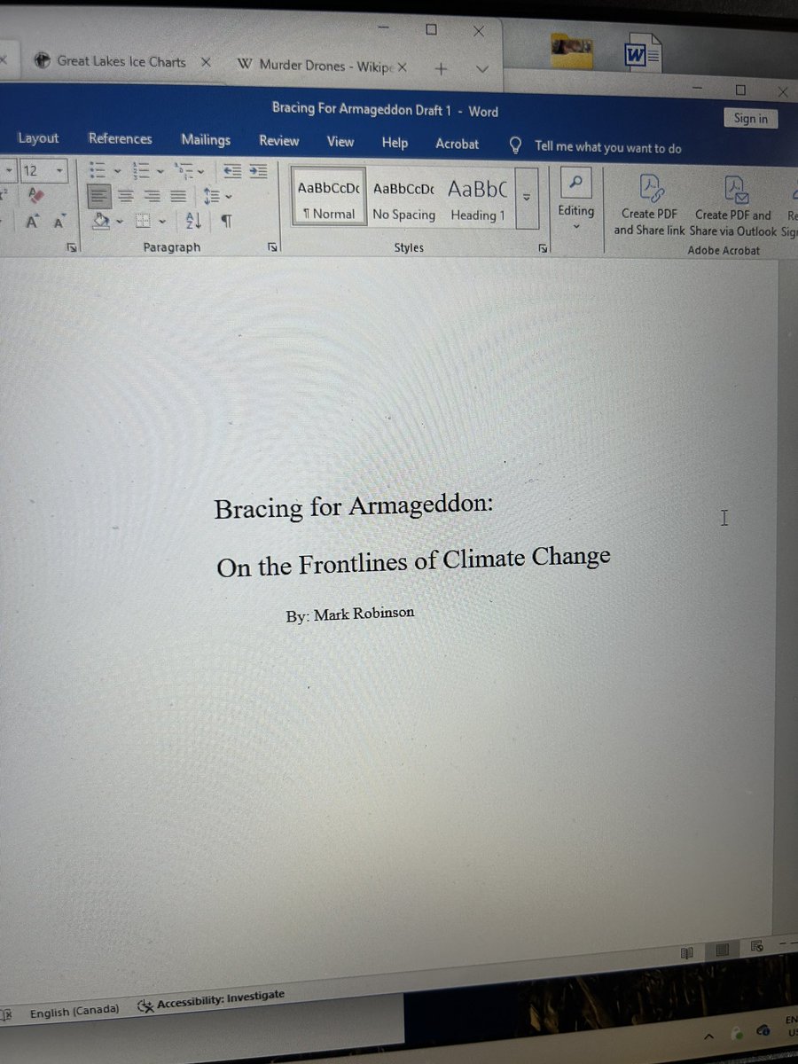Viewport: 798px width, 1064px height.
Task: Open the Borders dropdown arrow
Action: click(x=160, y=220)
